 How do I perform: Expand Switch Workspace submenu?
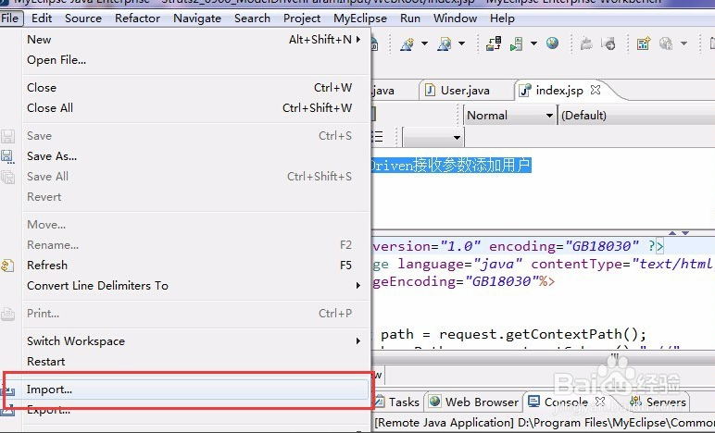(195, 341)
